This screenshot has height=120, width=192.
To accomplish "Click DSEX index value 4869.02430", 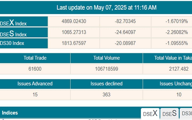I will (x=74, y=21).
